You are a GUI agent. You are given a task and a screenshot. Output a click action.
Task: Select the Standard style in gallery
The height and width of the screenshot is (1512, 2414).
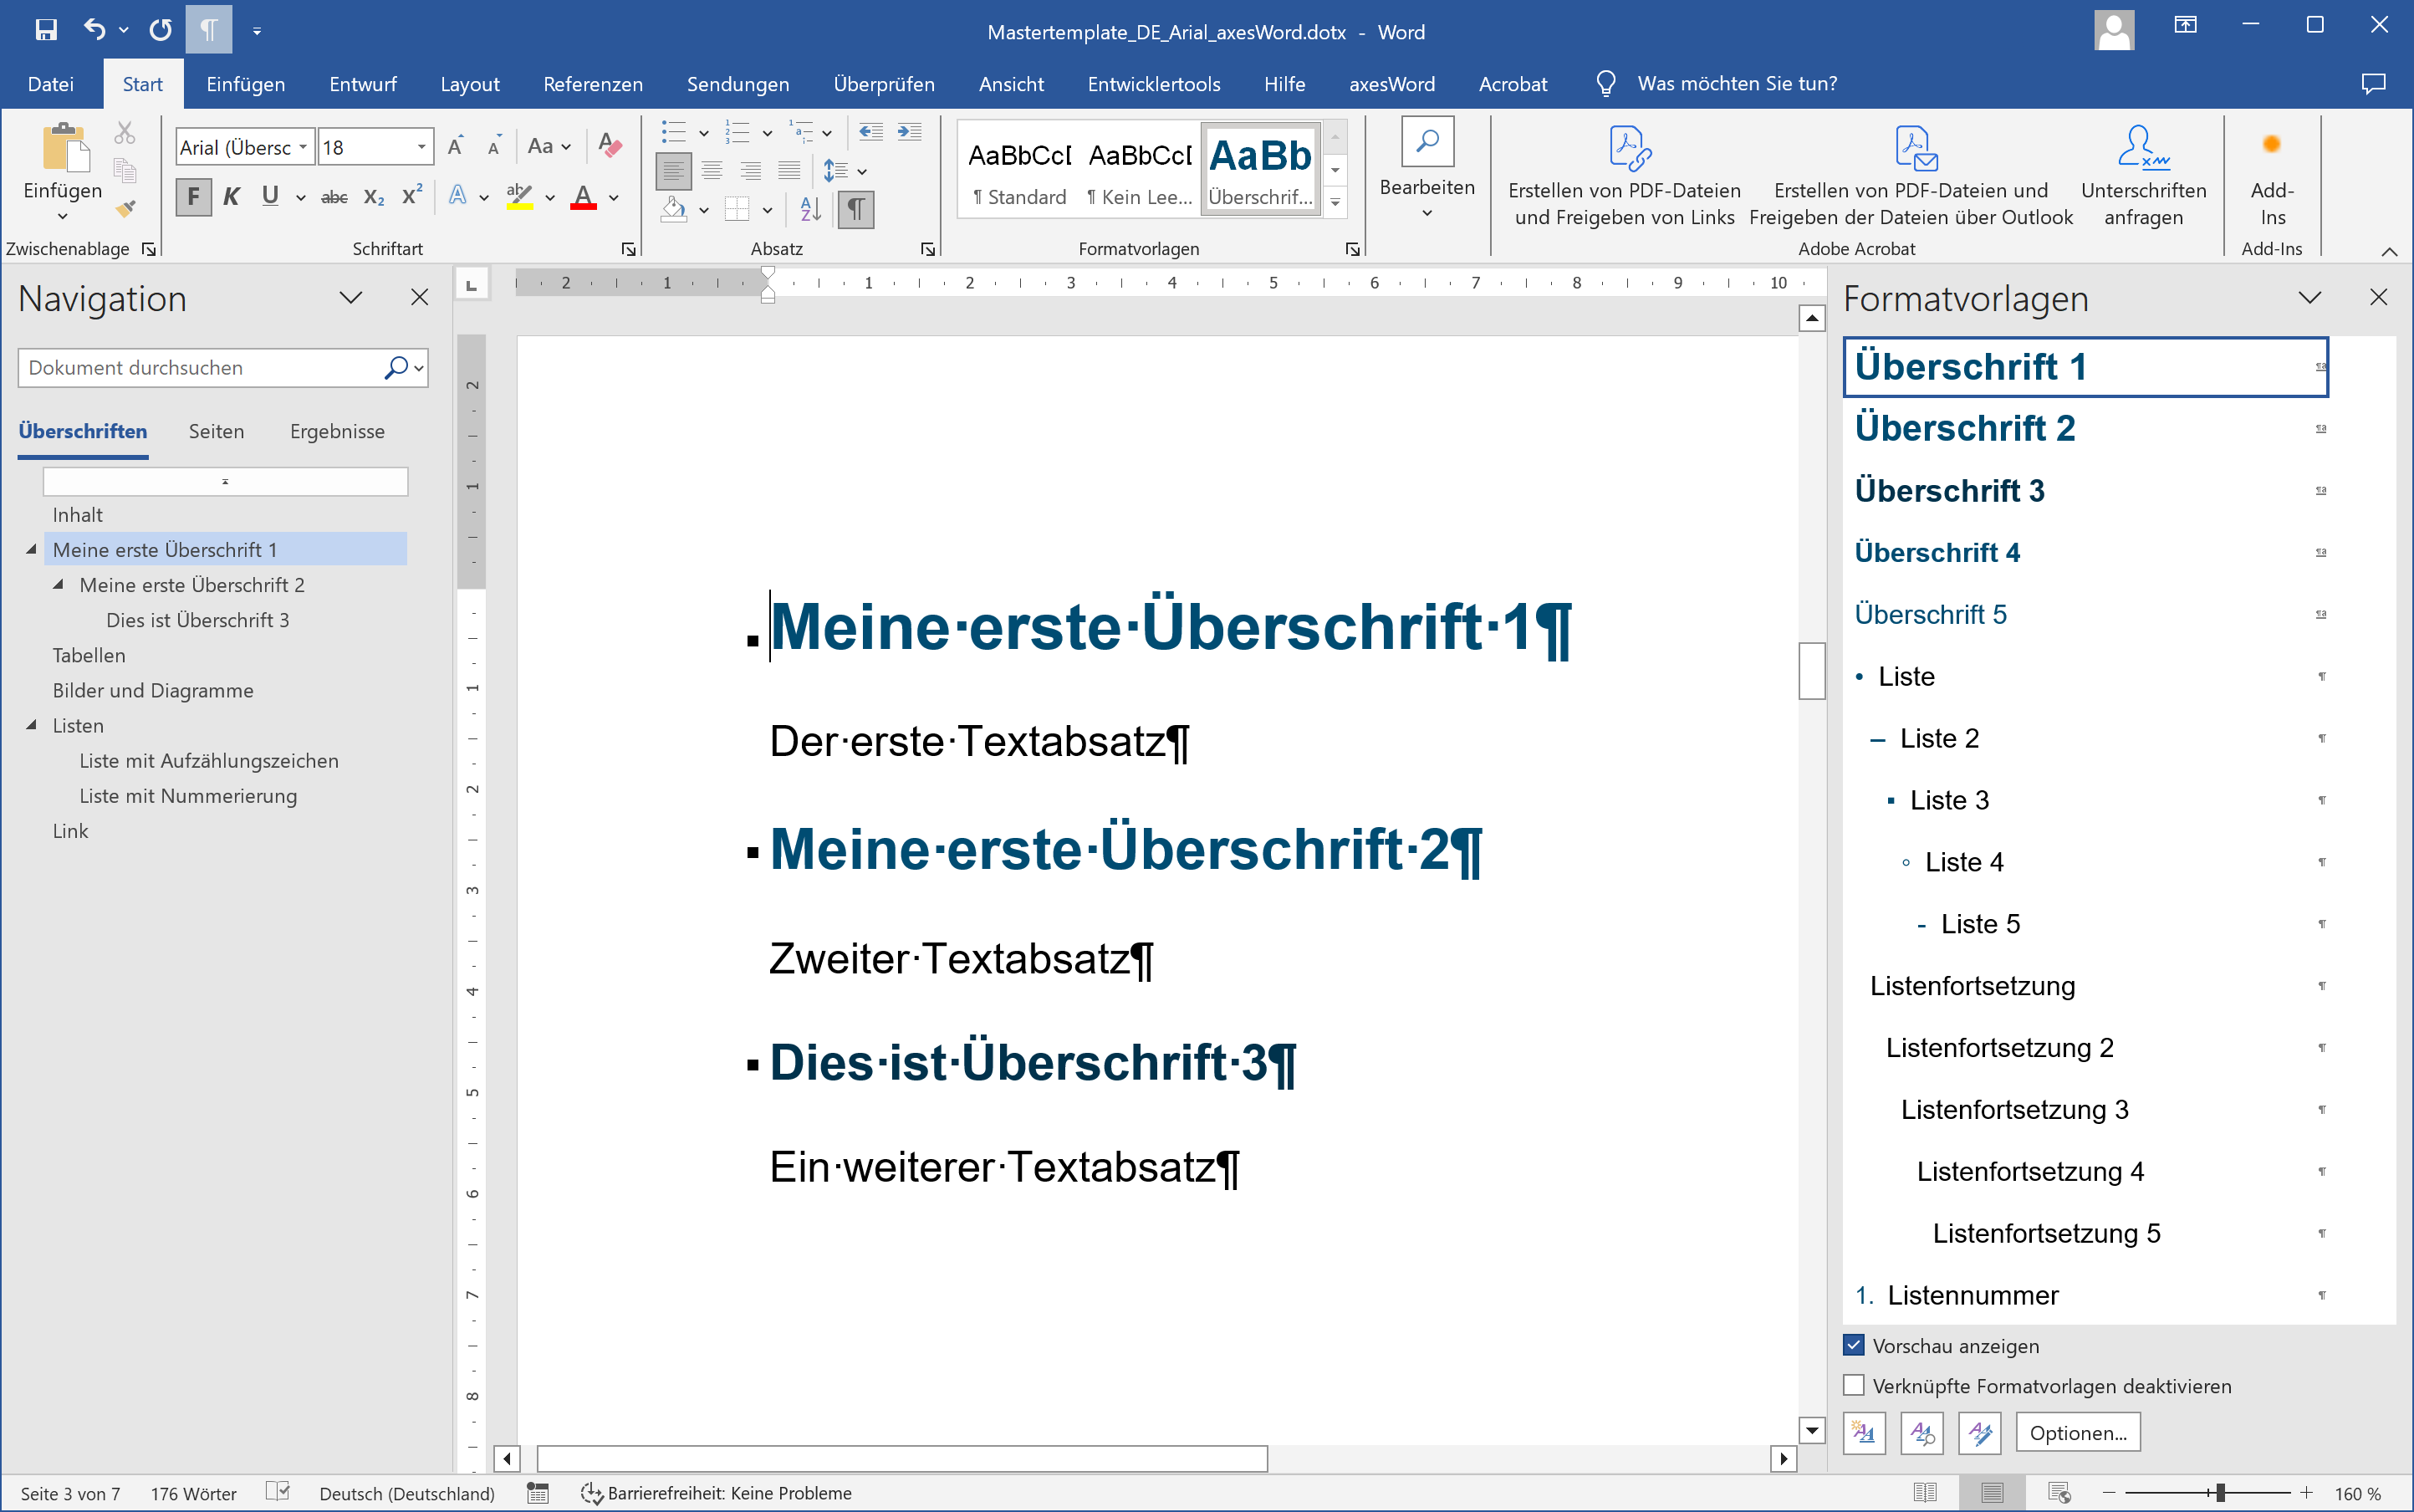[1019, 171]
